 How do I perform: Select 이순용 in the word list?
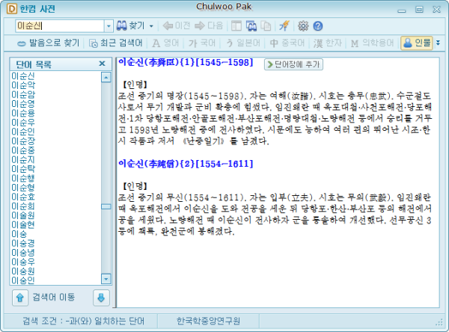click(x=23, y=114)
